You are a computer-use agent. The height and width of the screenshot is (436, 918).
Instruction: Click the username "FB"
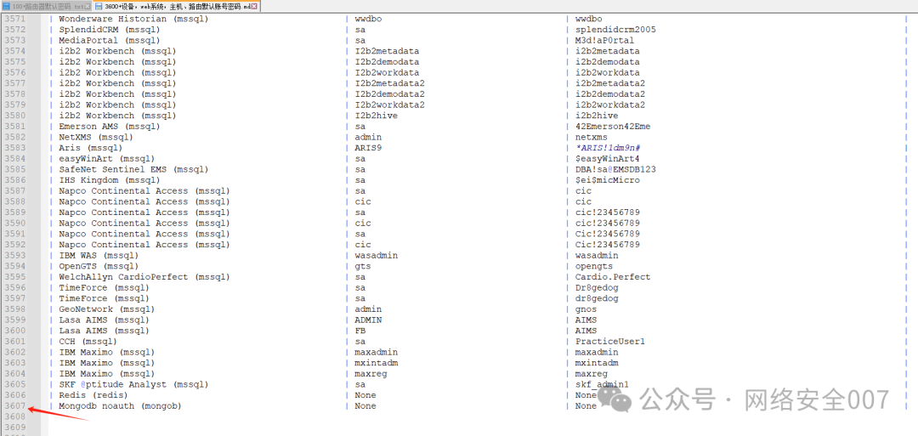coord(360,331)
